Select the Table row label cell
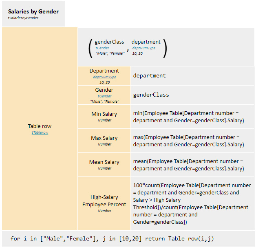 click(40, 126)
